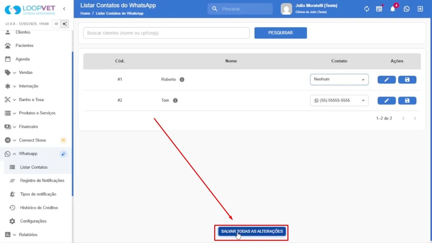Open Registro de Notificações menu item
This screenshot has height=243, width=432.
point(42,180)
